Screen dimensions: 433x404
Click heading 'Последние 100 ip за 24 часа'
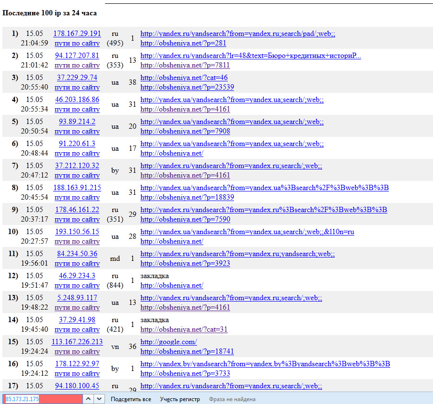[x=49, y=13]
